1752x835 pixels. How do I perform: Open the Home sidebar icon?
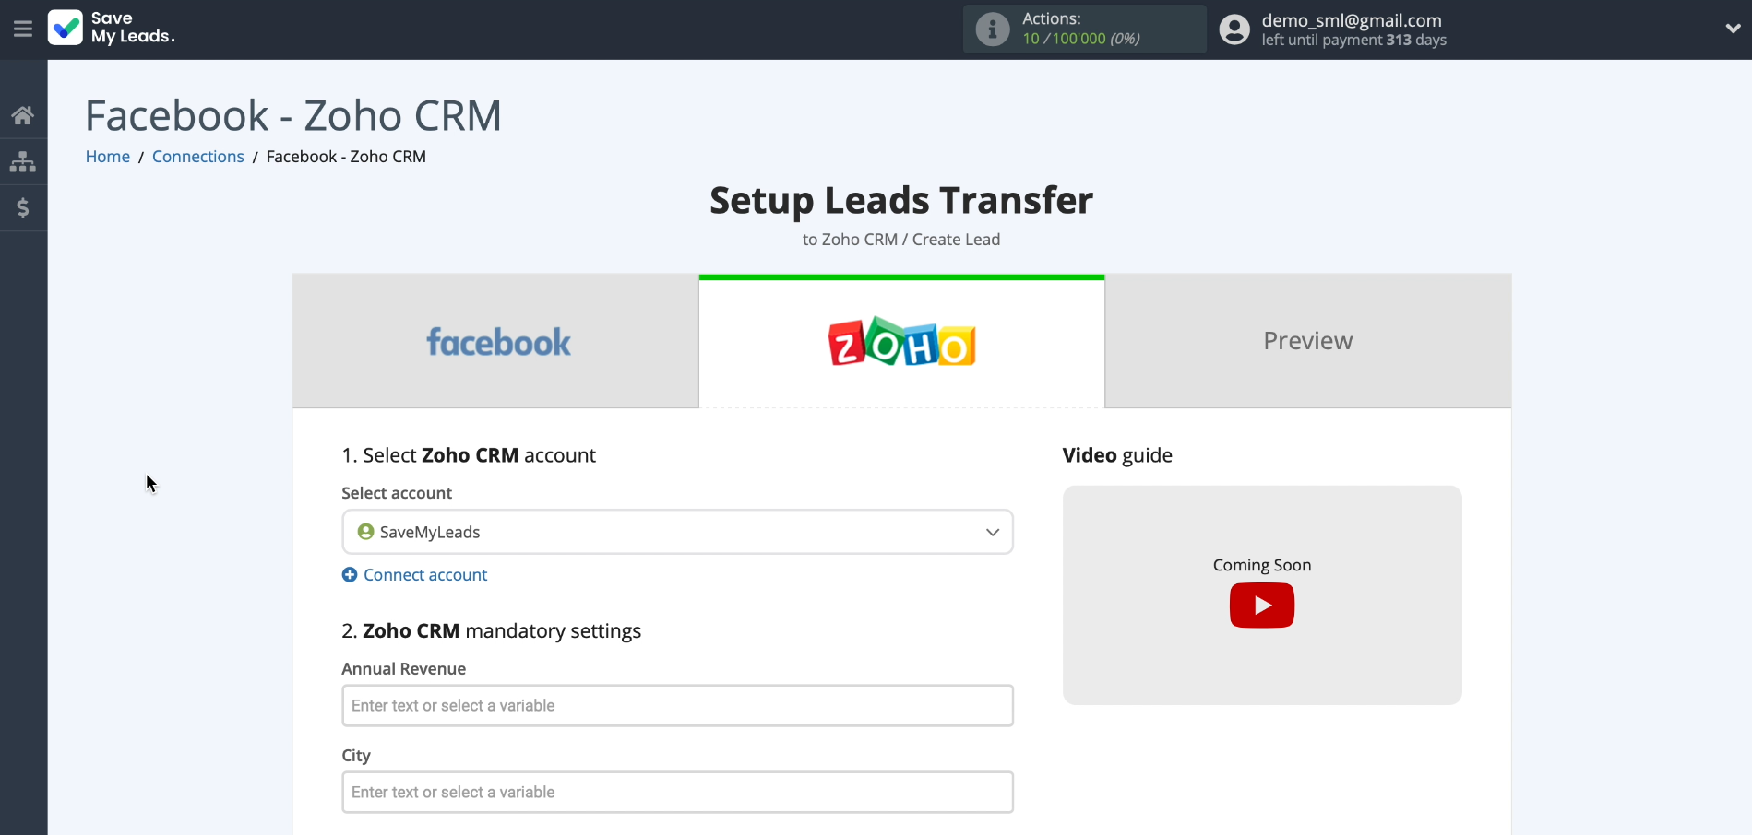pyautogui.click(x=23, y=115)
